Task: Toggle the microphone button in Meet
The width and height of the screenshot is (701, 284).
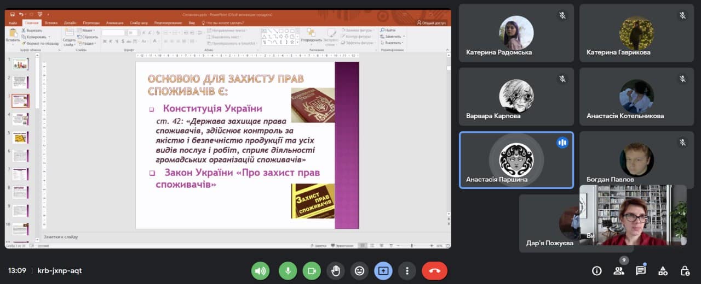Action: [x=288, y=270]
